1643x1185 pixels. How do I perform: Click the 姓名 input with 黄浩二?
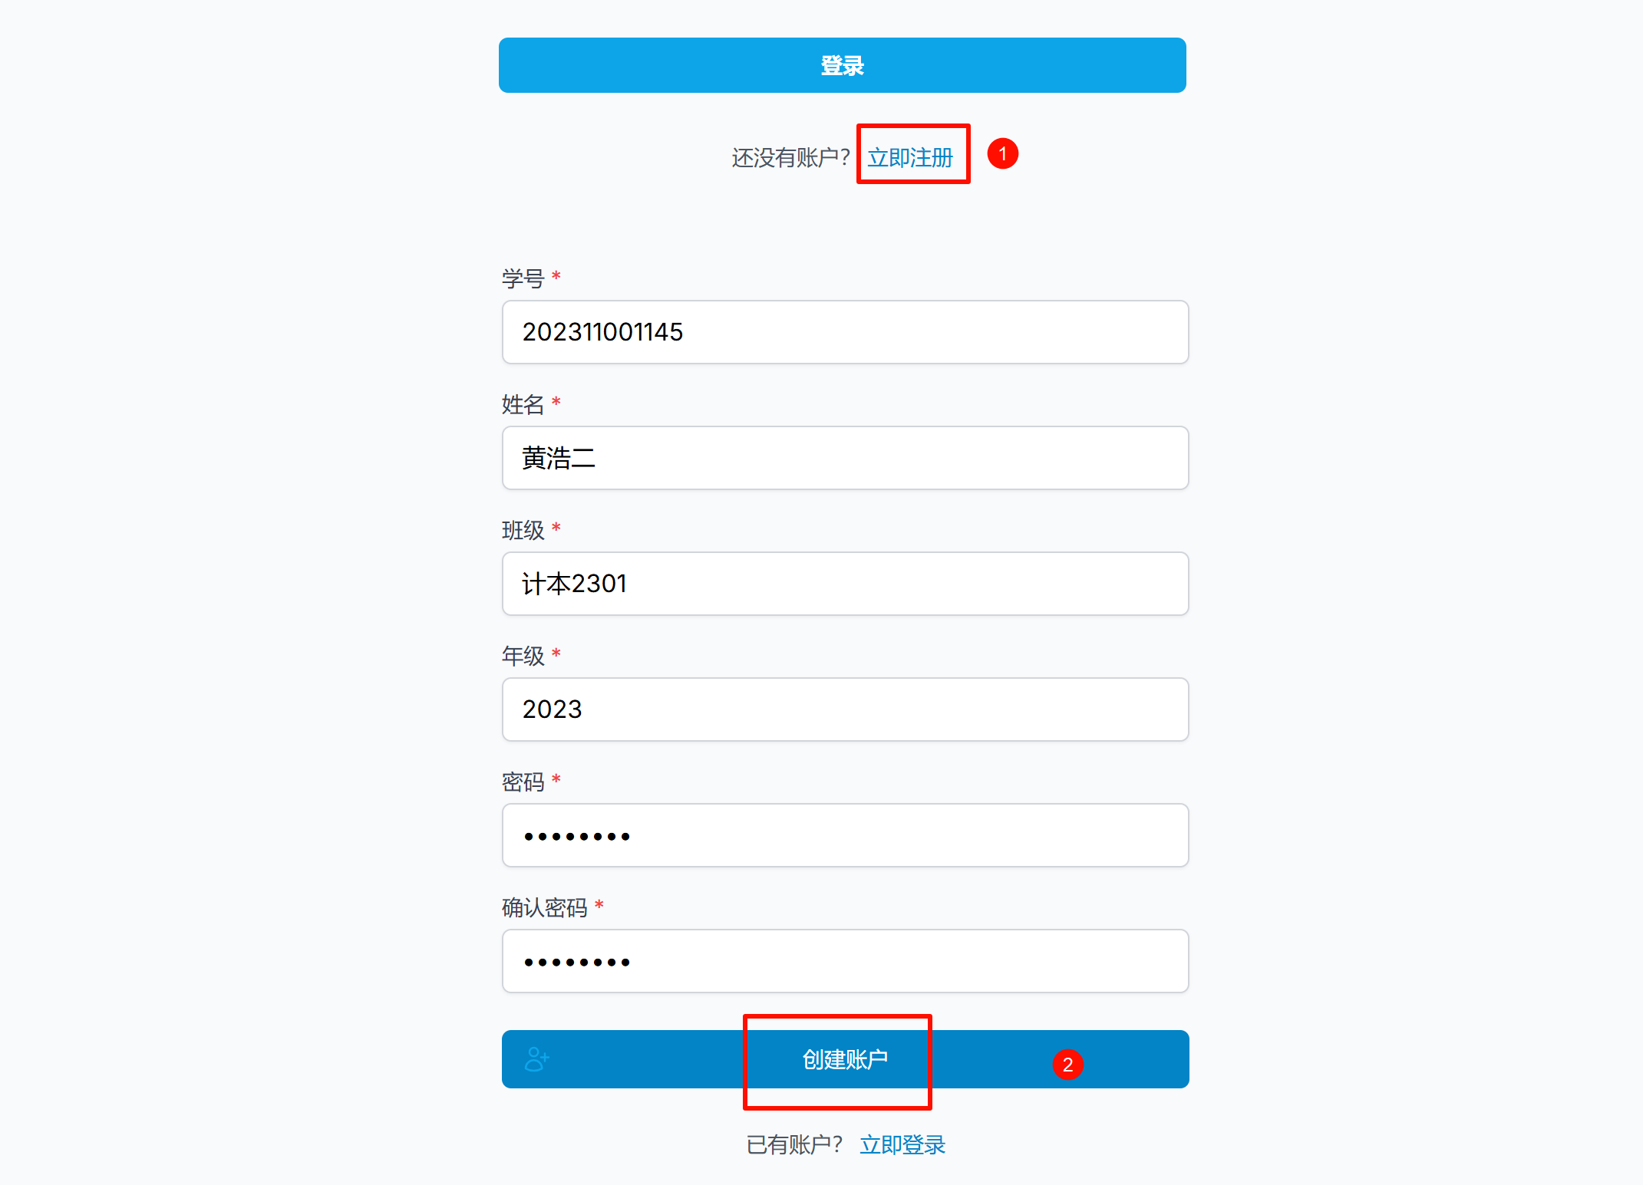pos(845,458)
